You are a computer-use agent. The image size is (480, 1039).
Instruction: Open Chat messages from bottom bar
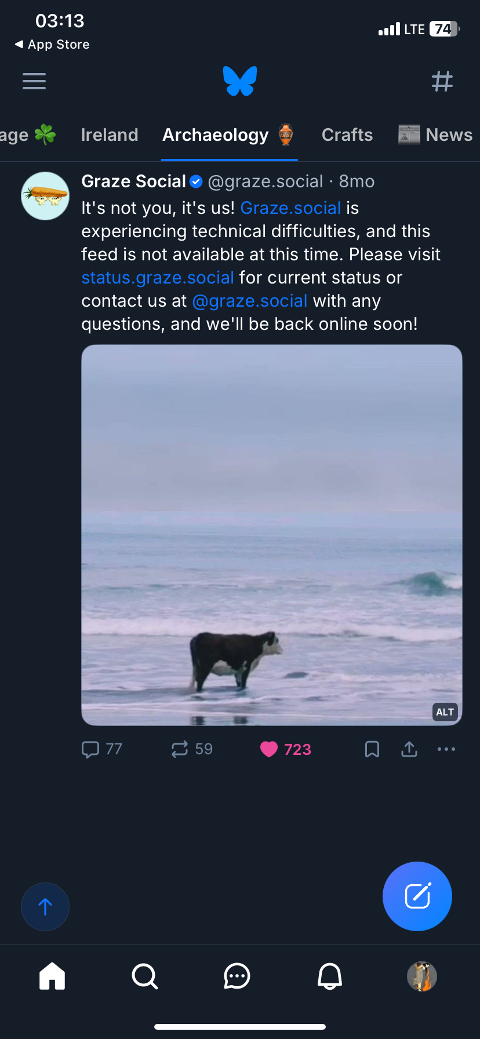[x=237, y=976]
